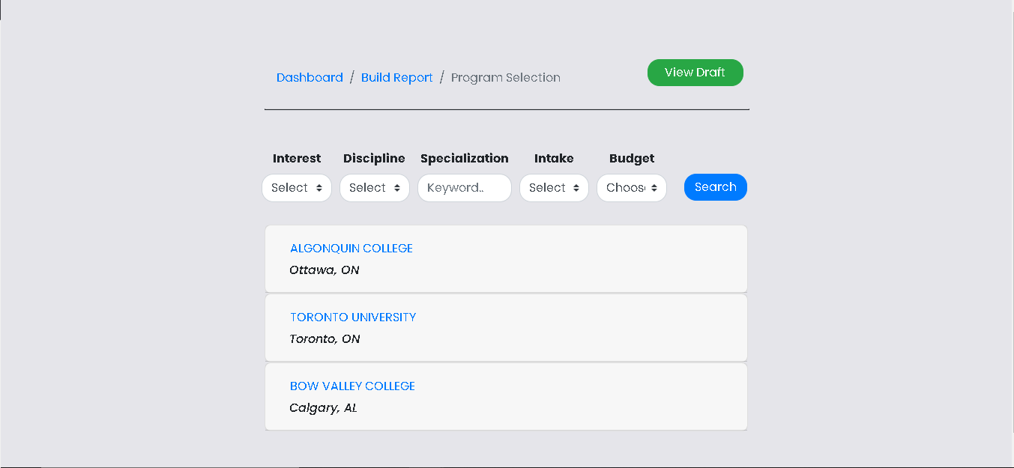Open the Algonquin College link
Screen dimensions: 1014x468
point(351,248)
